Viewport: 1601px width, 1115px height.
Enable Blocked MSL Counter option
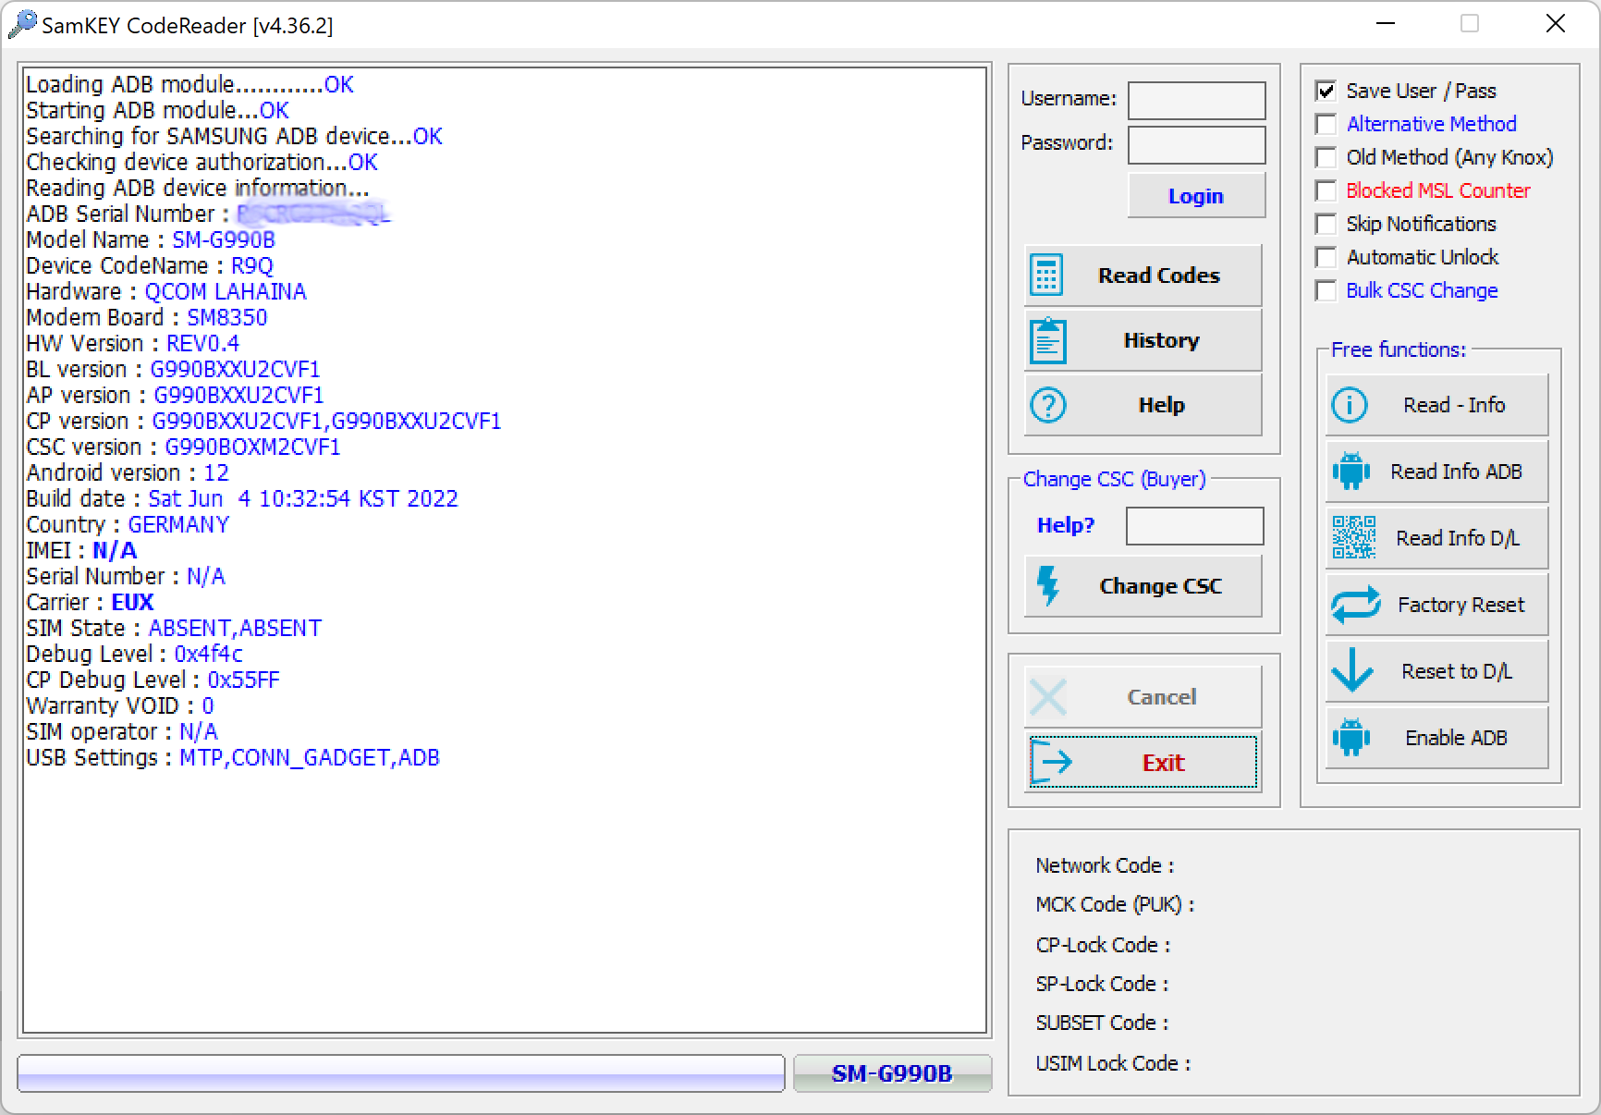[x=1326, y=190]
